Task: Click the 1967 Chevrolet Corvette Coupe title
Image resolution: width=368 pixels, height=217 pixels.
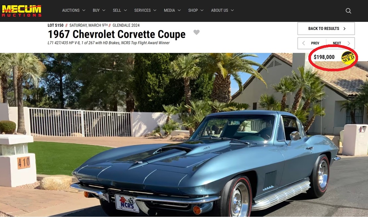Action: pyautogui.click(x=117, y=34)
